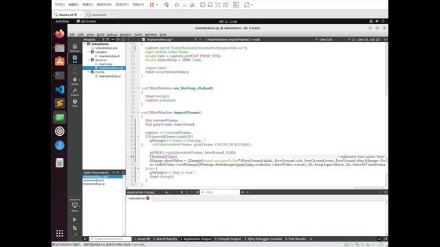440x247 pixels.
Task: Open the Build menu
Action: click(x=100, y=34)
